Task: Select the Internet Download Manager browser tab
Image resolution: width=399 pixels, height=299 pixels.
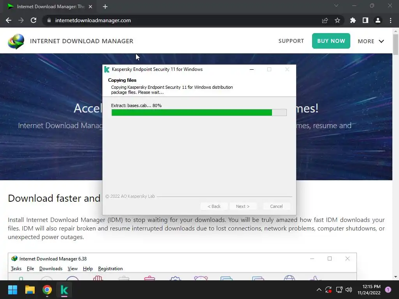Action: coord(50,7)
